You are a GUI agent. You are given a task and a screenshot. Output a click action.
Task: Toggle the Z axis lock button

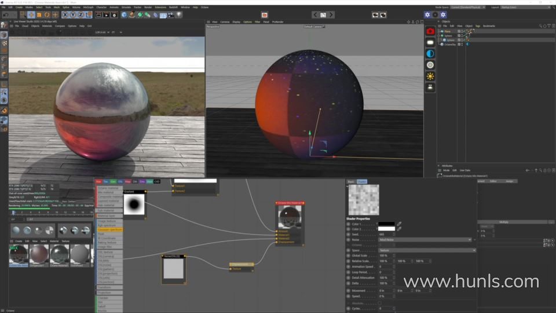(80, 14)
